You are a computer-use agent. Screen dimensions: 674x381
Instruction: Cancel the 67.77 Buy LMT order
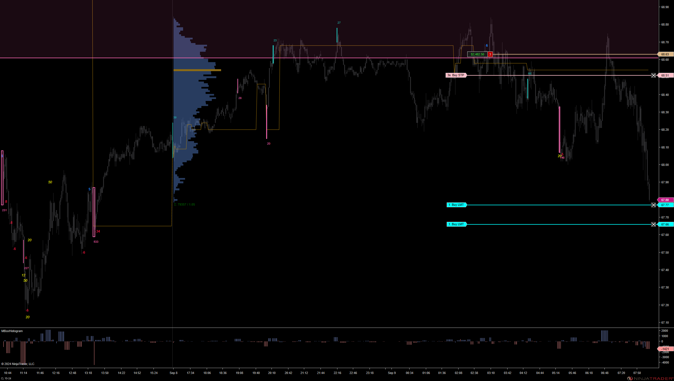pyautogui.click(x=653, y=205)
